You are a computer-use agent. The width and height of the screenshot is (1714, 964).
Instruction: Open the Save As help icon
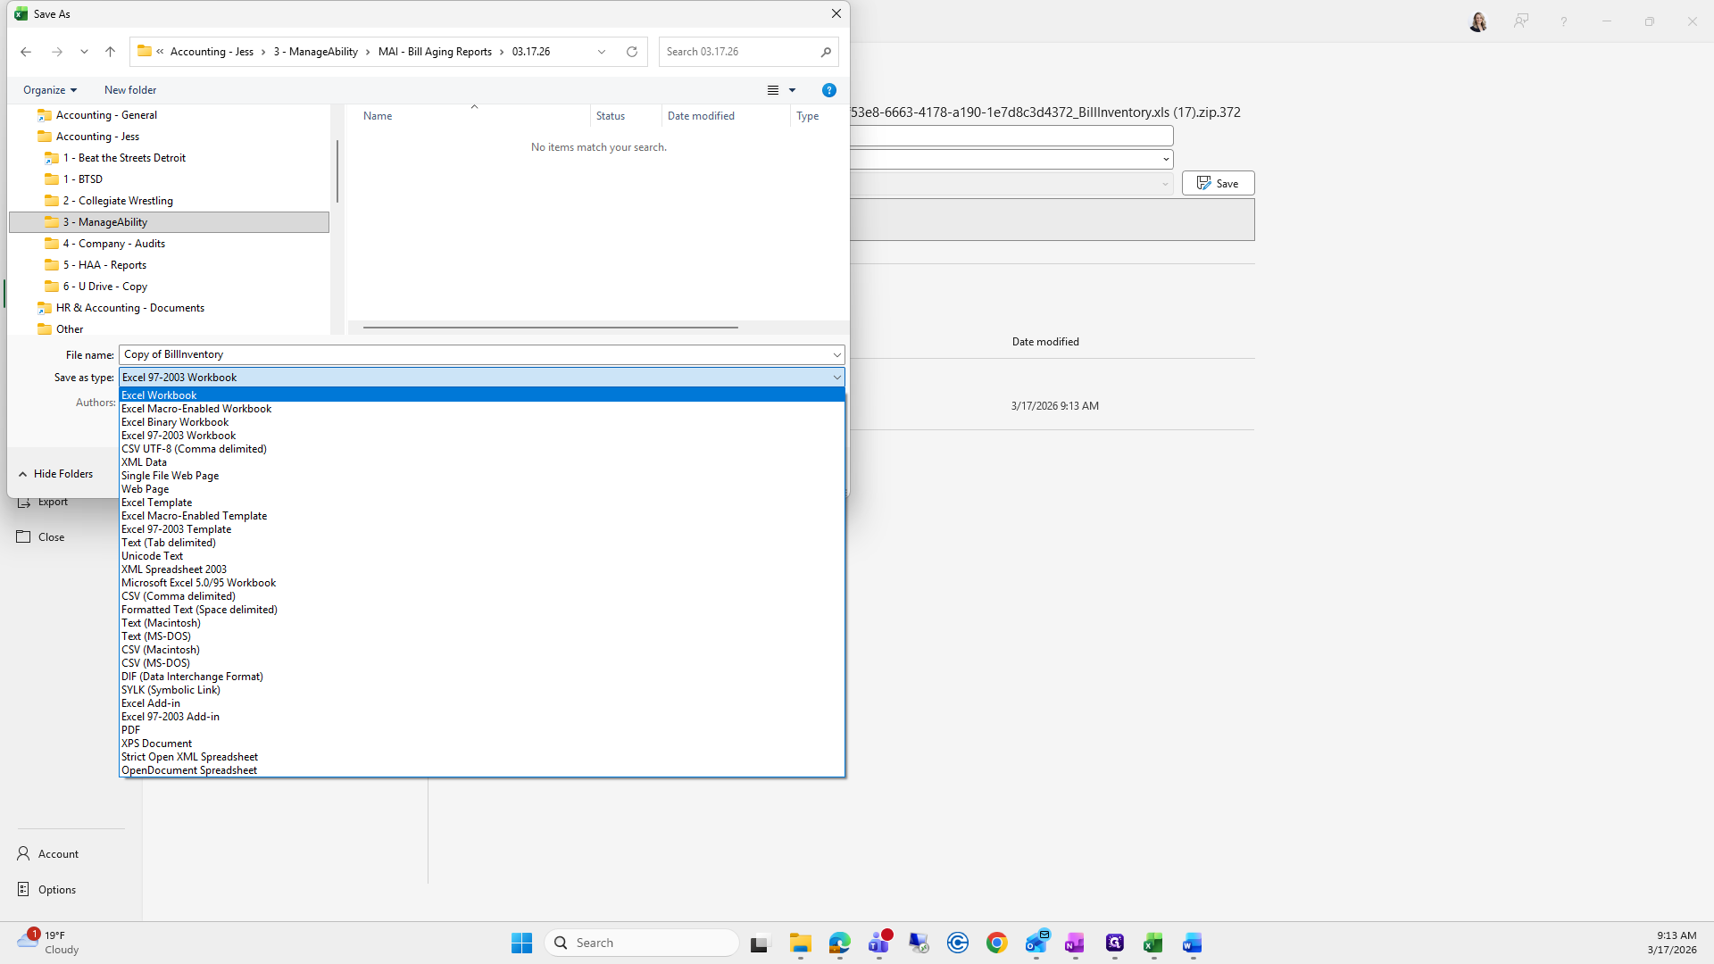tap(828, 90)
